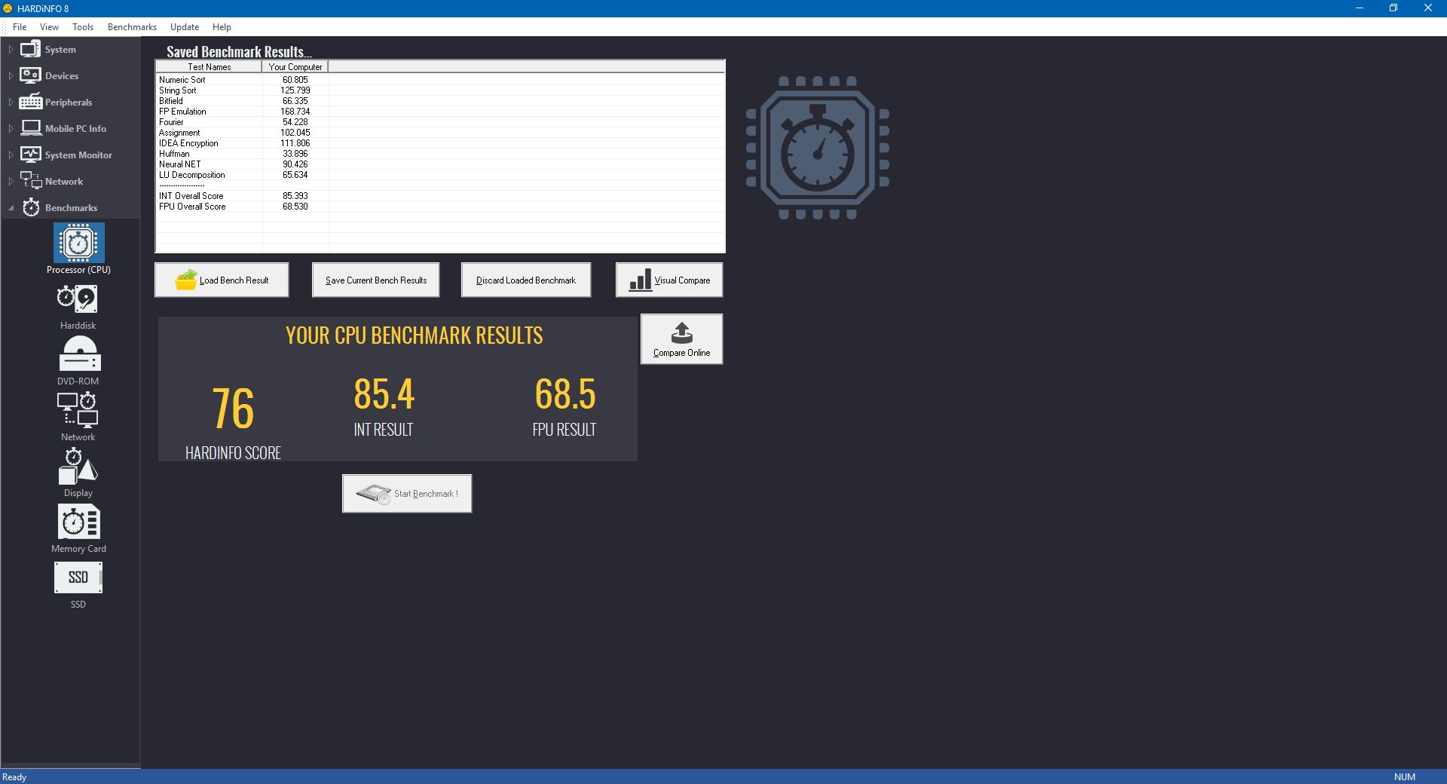Open the System category icon
The width and height of the screenshot is (1447, 784).
[x=30, y=50]
